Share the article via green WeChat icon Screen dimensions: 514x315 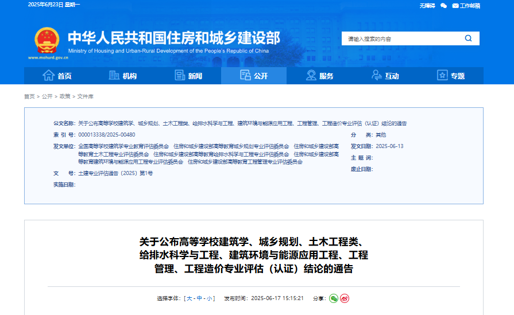pyautogui.click(x=333, y=298)
